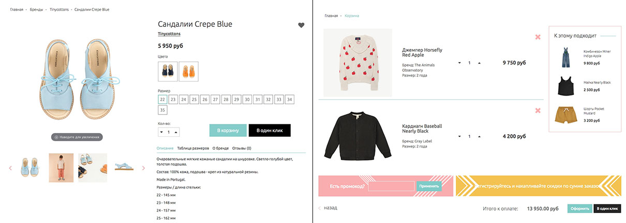626x223 pixels.
Task: Decrease Кардиган Baseball quantity with down arrow
Action: point(460,137)
